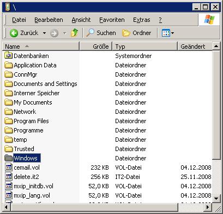Click vertical scrollbar up arrow
This screenshot has height=214, width=223.
216,47
